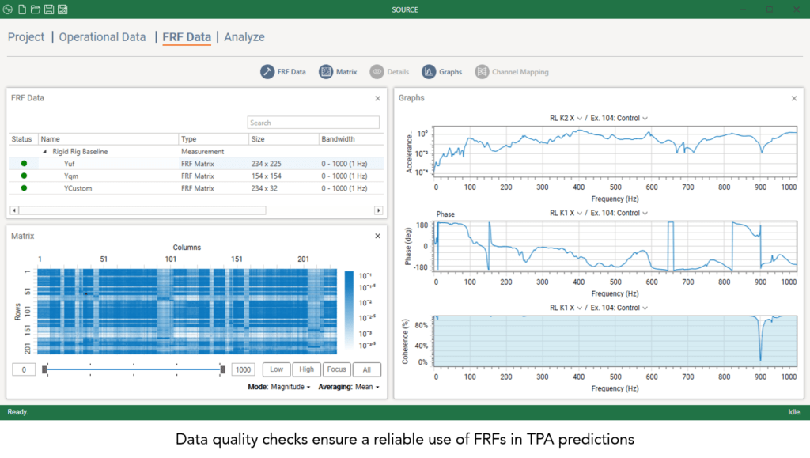Toggle the Channel Mapping panel icon
Screen dimensions: 810x458
point(482,72)
